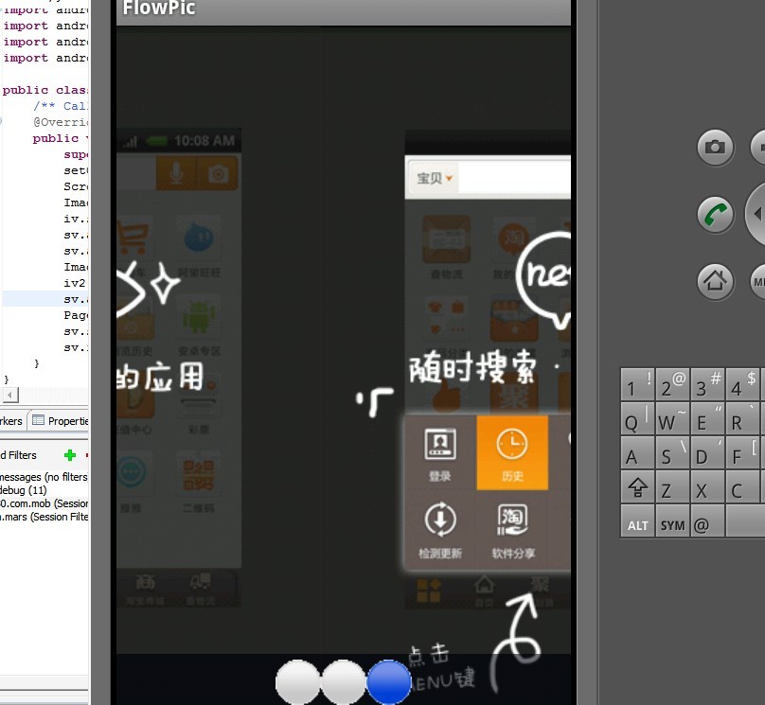Tap the orange camera scan icon
The height and width of the screenshot is (705, 765).
click(x=218, y=173)
